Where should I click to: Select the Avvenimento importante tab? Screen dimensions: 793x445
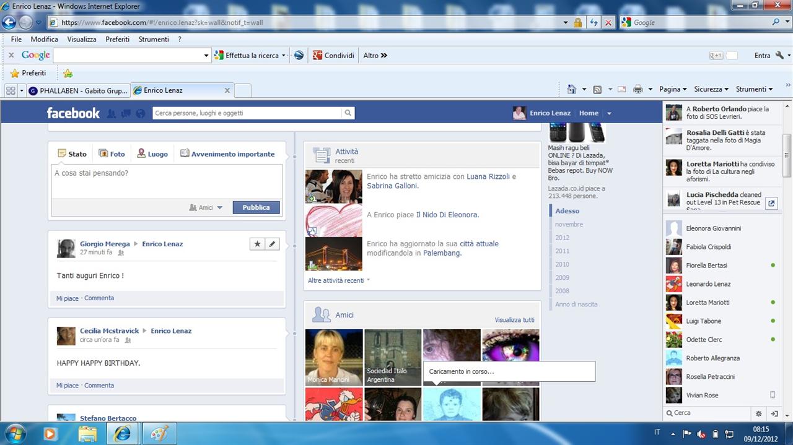pyautogui.click(x=227, y=154)
